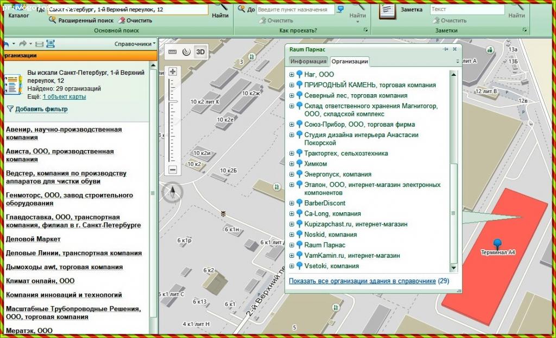Click Добавить фильтр
Image resolution: width=556 pixels, height=338 pixels.
coord(41,109)
